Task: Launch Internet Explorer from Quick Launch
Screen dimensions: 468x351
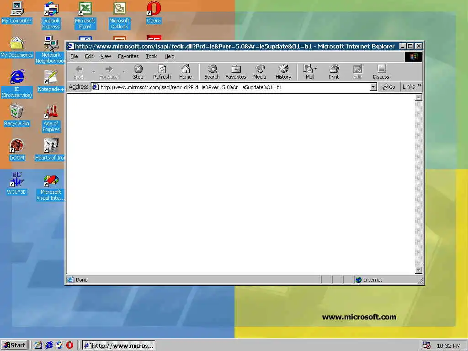Action: (x=49, y=346)
